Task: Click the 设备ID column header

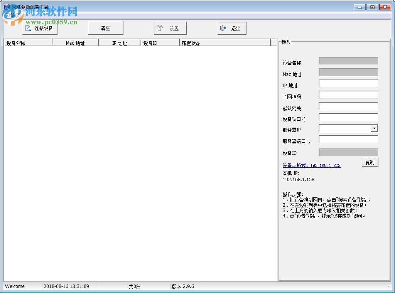Action: pos(160,43)
